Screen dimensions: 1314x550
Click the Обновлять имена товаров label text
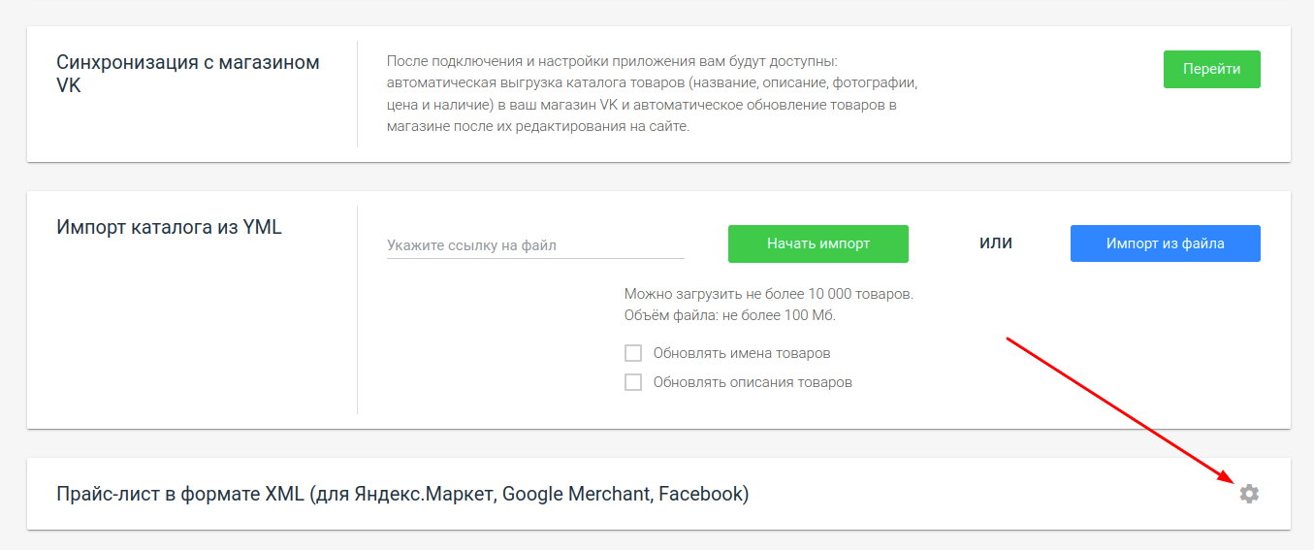coord(742,353)
